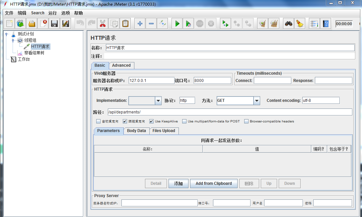Click the Close test plan icon

coord(43,24)
